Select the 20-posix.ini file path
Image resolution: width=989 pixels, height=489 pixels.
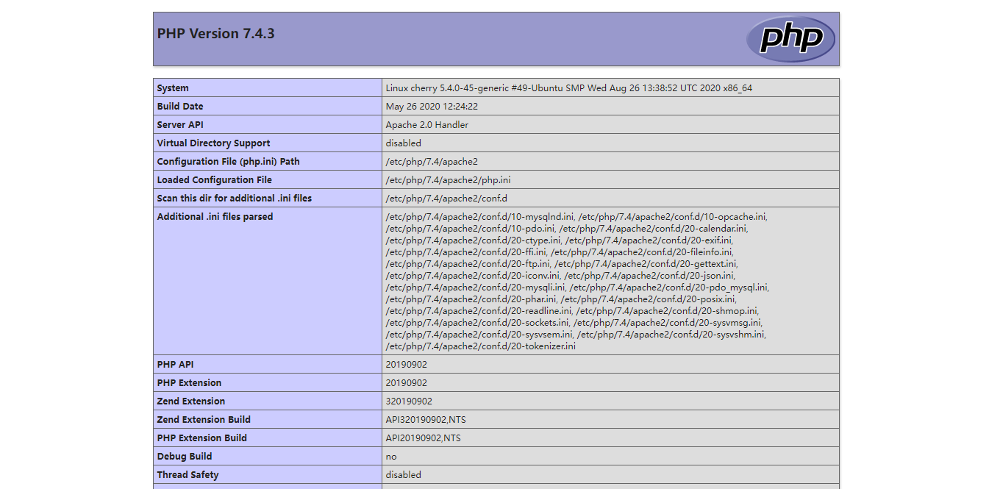pos(648,299)
